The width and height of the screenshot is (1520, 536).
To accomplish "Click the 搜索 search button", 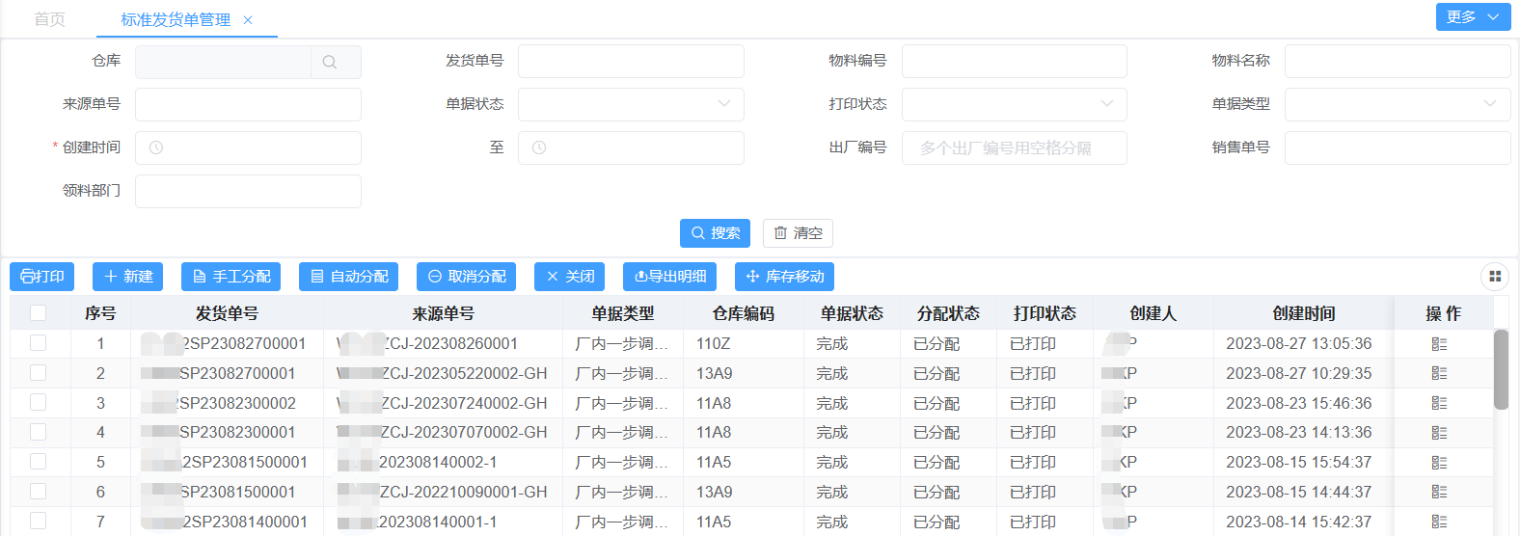I will tap(715, 233).
